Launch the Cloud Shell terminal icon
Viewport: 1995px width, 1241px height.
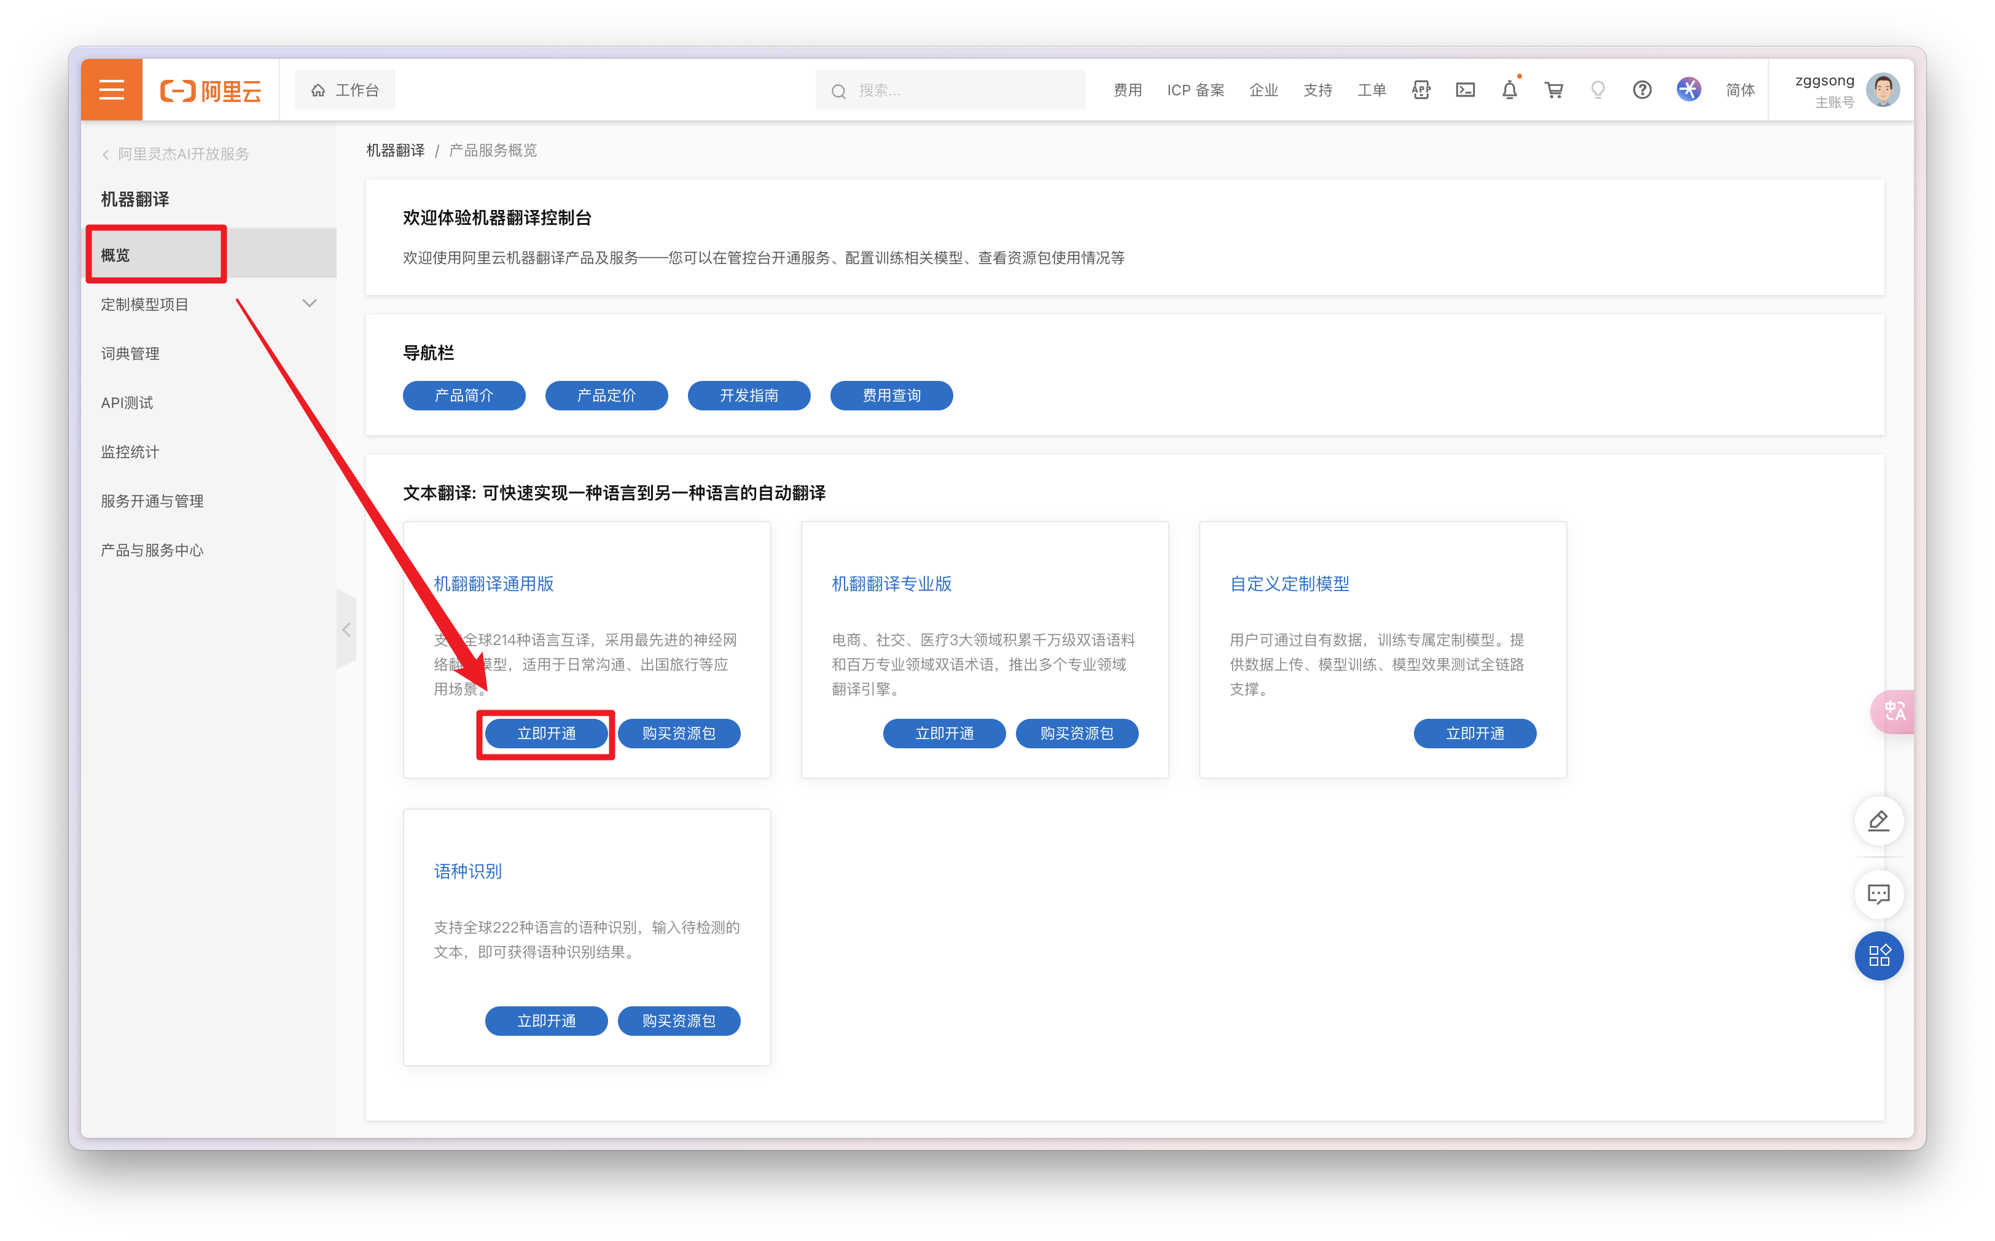click(1466, 90)
